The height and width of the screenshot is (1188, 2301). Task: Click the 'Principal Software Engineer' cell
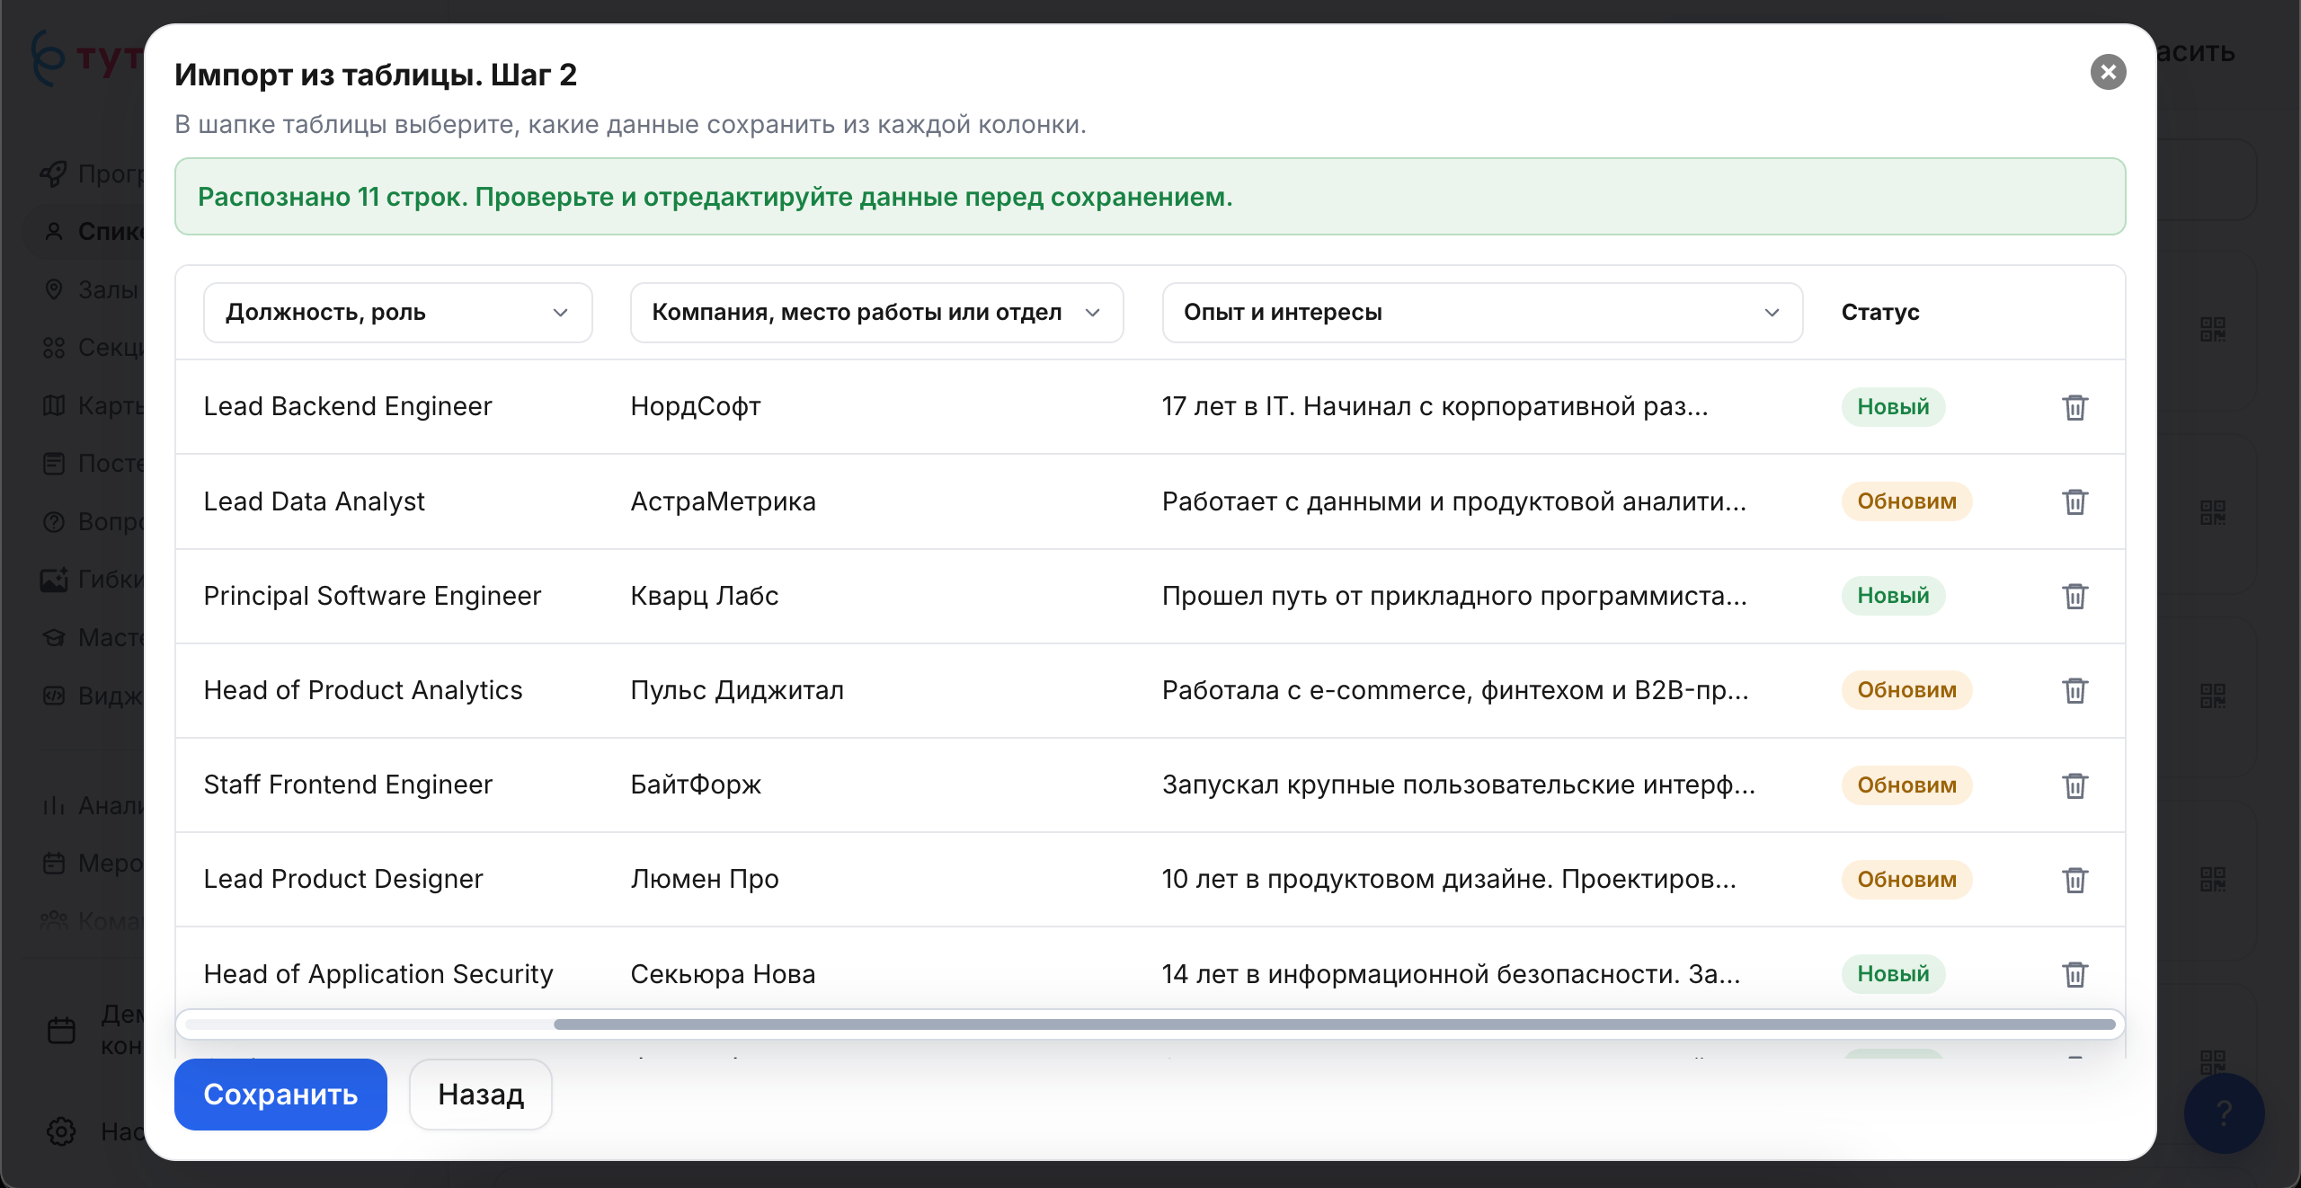372,596
